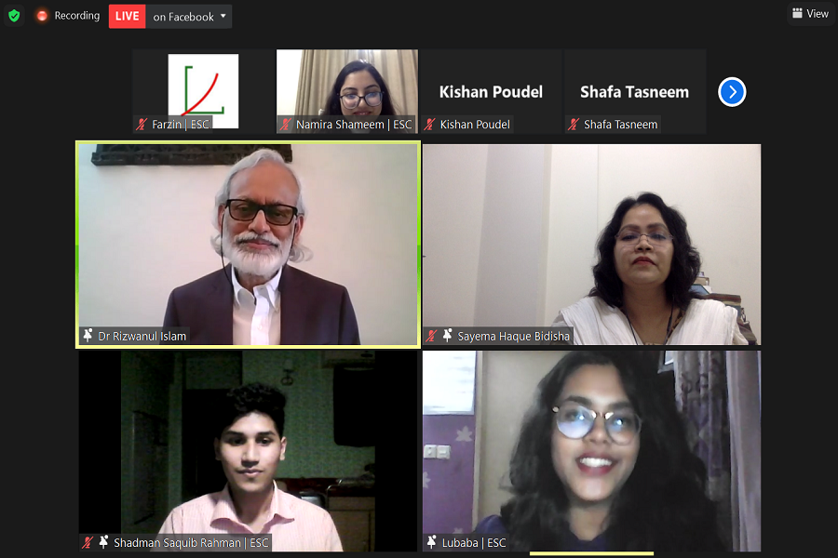The image size is (838, 558).
Task: Click the pin icon on Shadman Saquib Rahman
Action: (x=103, y=542)
